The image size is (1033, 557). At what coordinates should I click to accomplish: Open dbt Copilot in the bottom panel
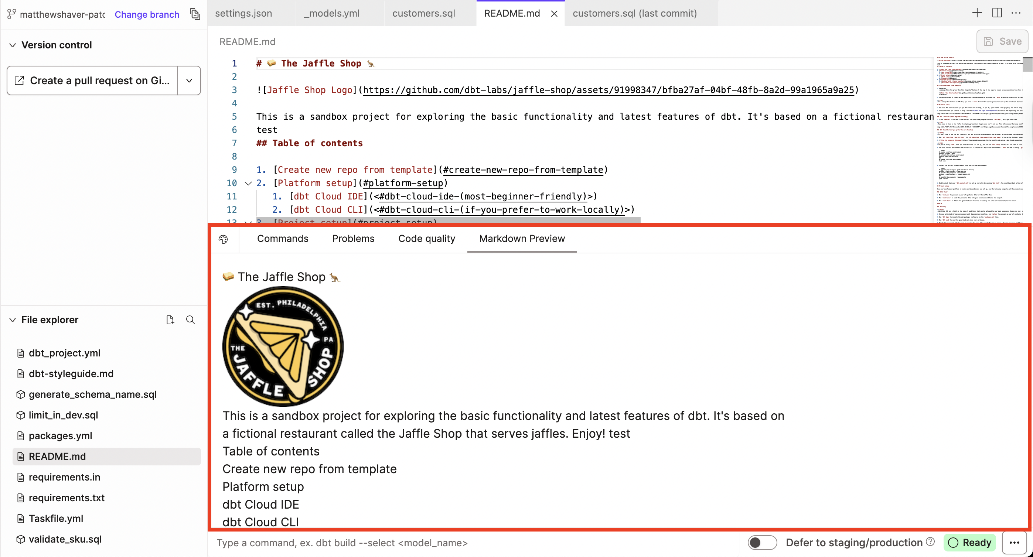(224, 239)
